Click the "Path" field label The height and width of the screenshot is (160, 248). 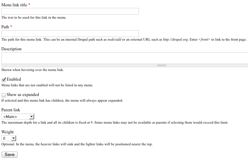(x=5, y=27)
